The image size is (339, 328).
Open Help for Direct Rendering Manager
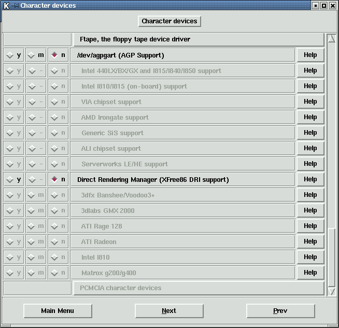310,179
